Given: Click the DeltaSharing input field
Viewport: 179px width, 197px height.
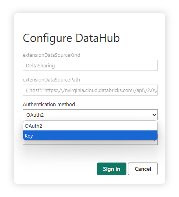Looking at the screenshot, I should coord(90,65).
